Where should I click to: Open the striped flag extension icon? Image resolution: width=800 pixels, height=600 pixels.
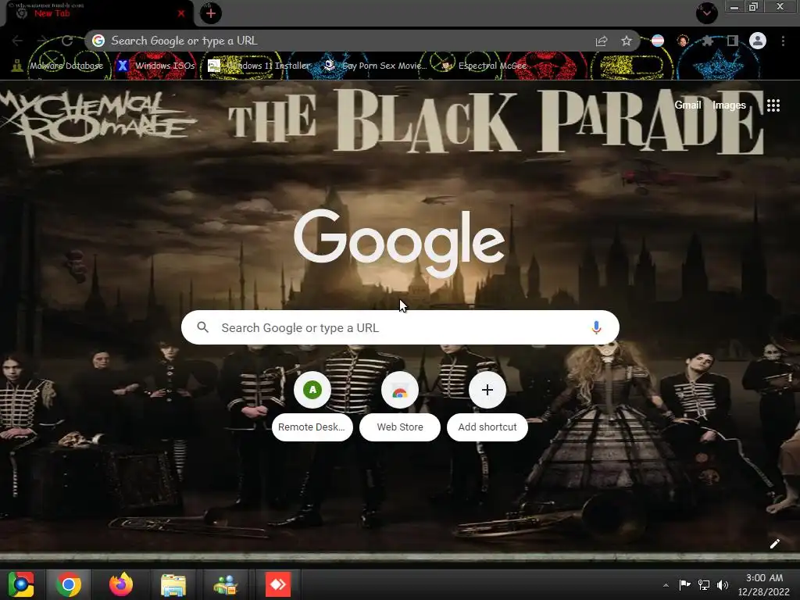658,41
